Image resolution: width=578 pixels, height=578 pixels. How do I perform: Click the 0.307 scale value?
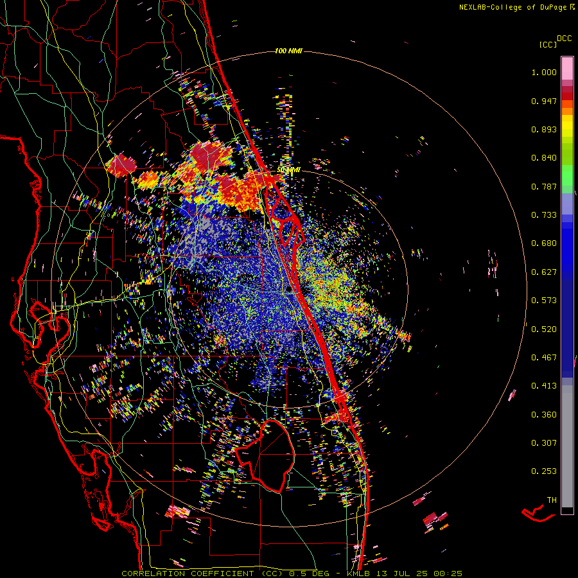click(544, 443)
